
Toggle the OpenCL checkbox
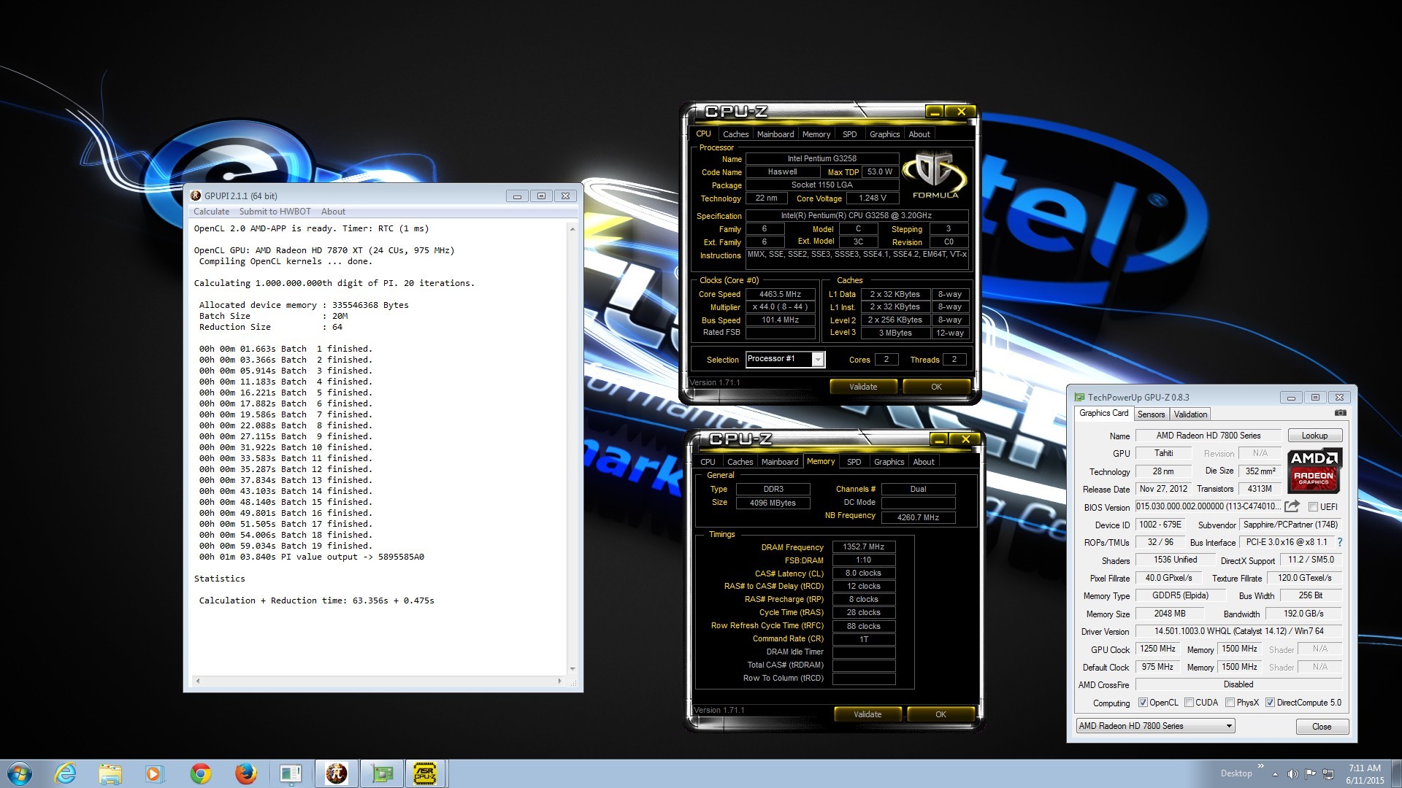1143,703
